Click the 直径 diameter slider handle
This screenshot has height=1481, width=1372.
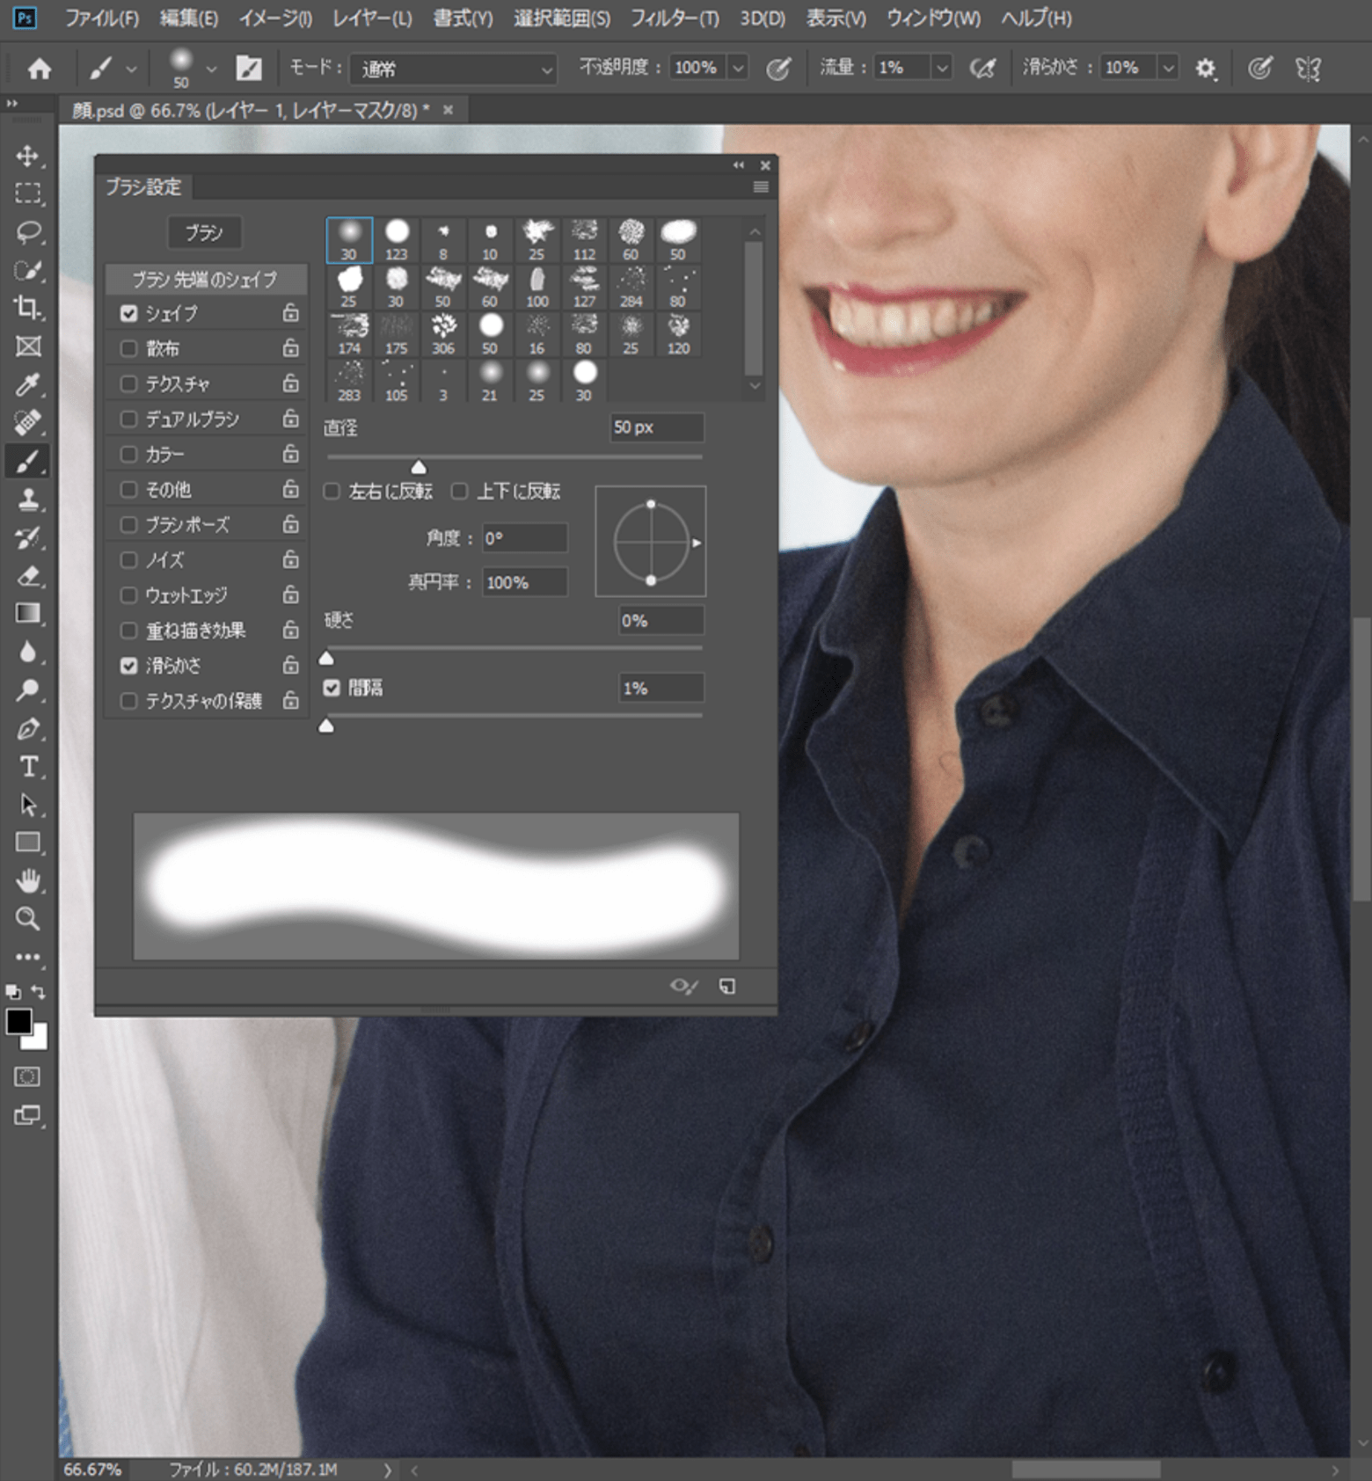click(x=419, y=466)
